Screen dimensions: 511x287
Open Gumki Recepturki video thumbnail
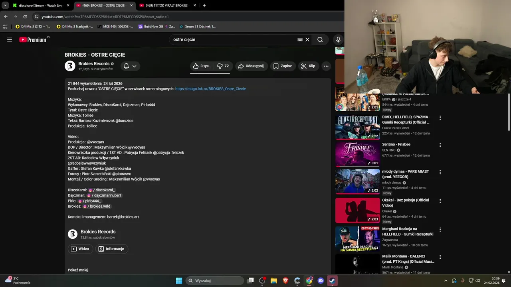358,127
